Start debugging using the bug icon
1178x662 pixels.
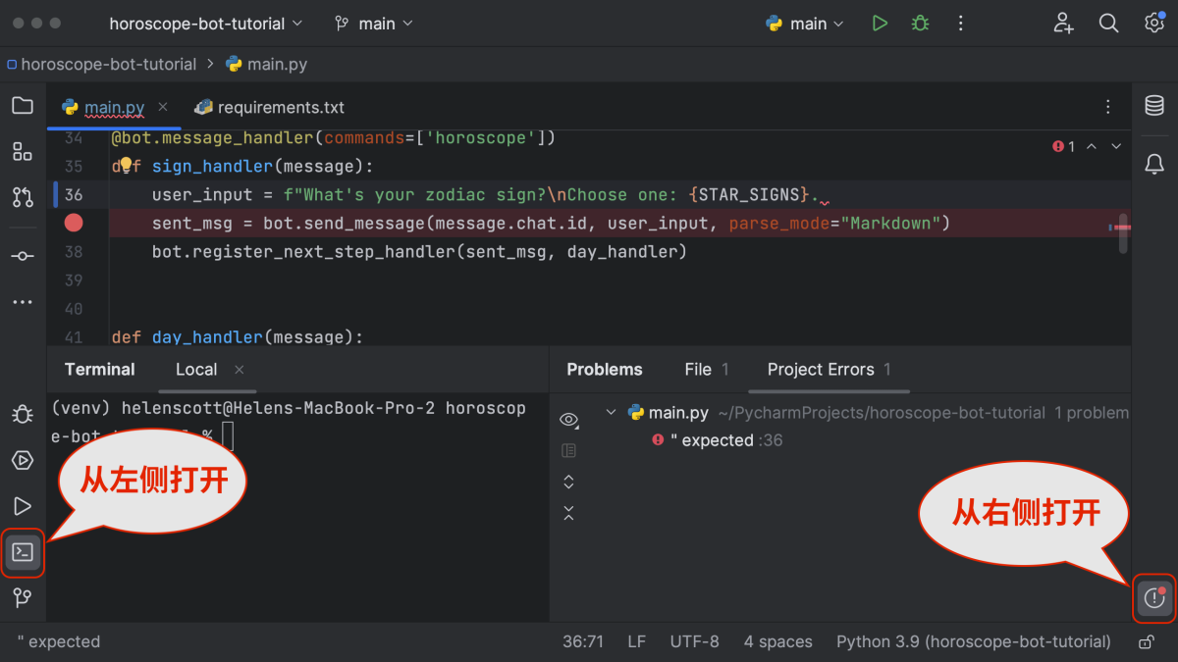(920, 23)
